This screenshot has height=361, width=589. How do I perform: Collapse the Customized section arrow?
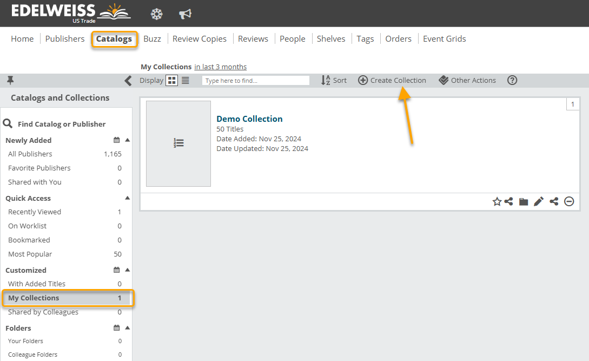[128, 270]
